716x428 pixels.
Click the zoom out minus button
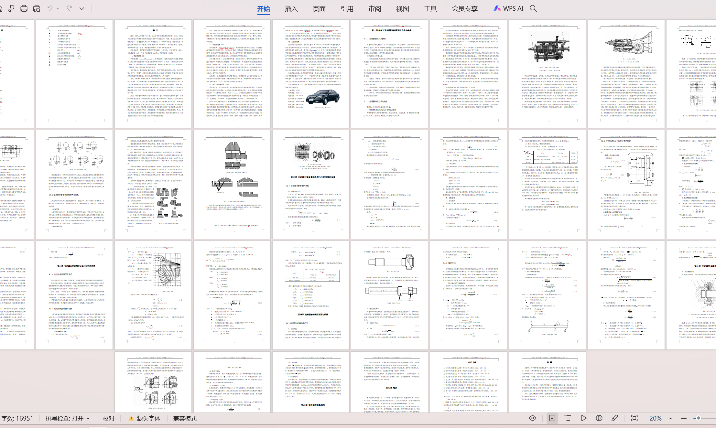click(683, 418)
